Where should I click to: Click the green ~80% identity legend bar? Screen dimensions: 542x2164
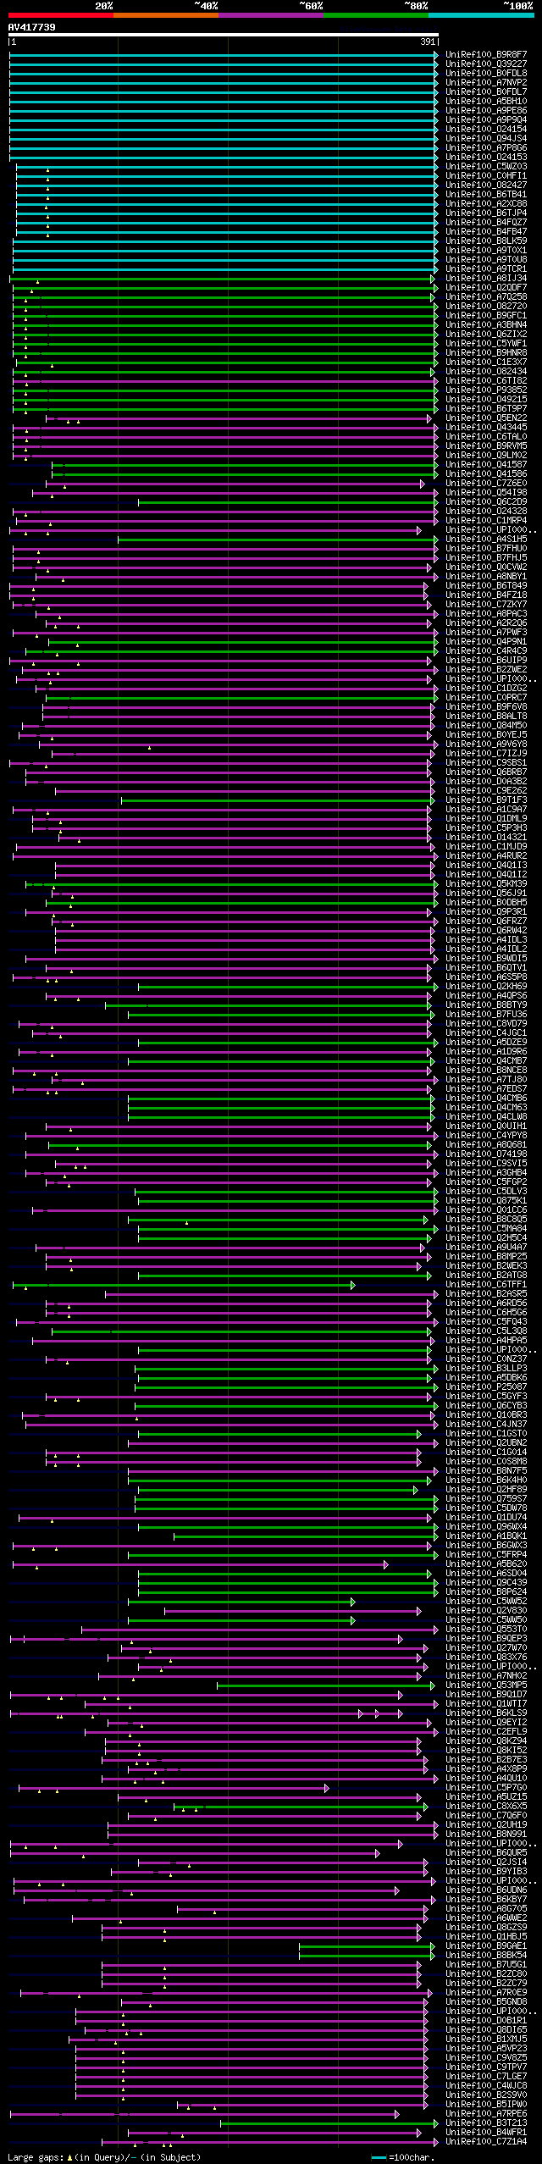tap(376, 15)
